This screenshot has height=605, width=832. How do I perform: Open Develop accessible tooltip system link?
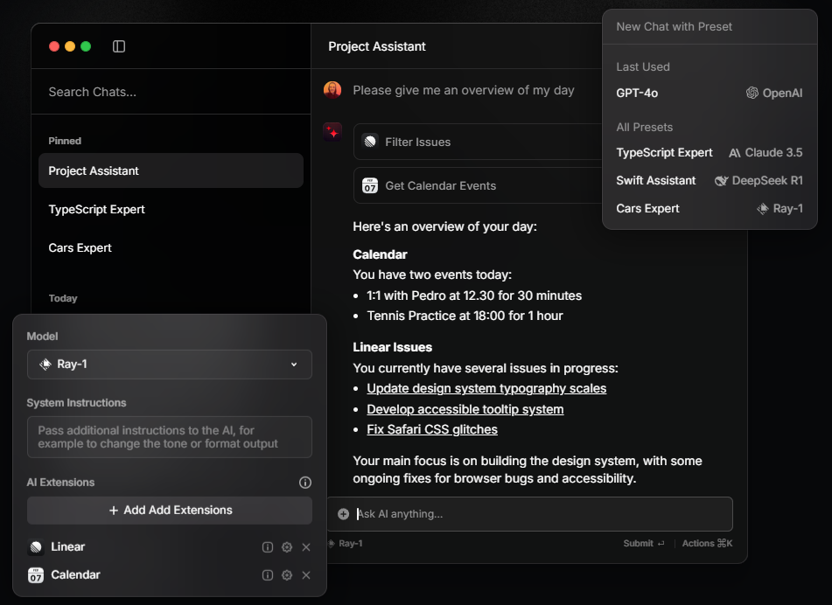pyautogui.click(x=465, y=409)
